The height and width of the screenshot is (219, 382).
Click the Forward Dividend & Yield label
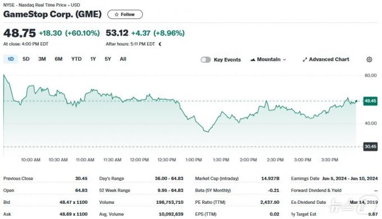(x=316, y=190)
